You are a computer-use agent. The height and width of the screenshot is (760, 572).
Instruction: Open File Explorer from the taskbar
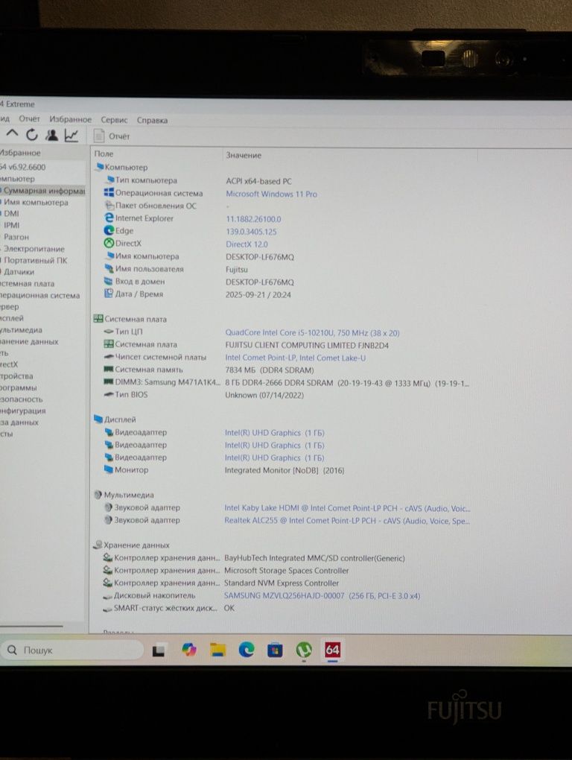point(218,650)
